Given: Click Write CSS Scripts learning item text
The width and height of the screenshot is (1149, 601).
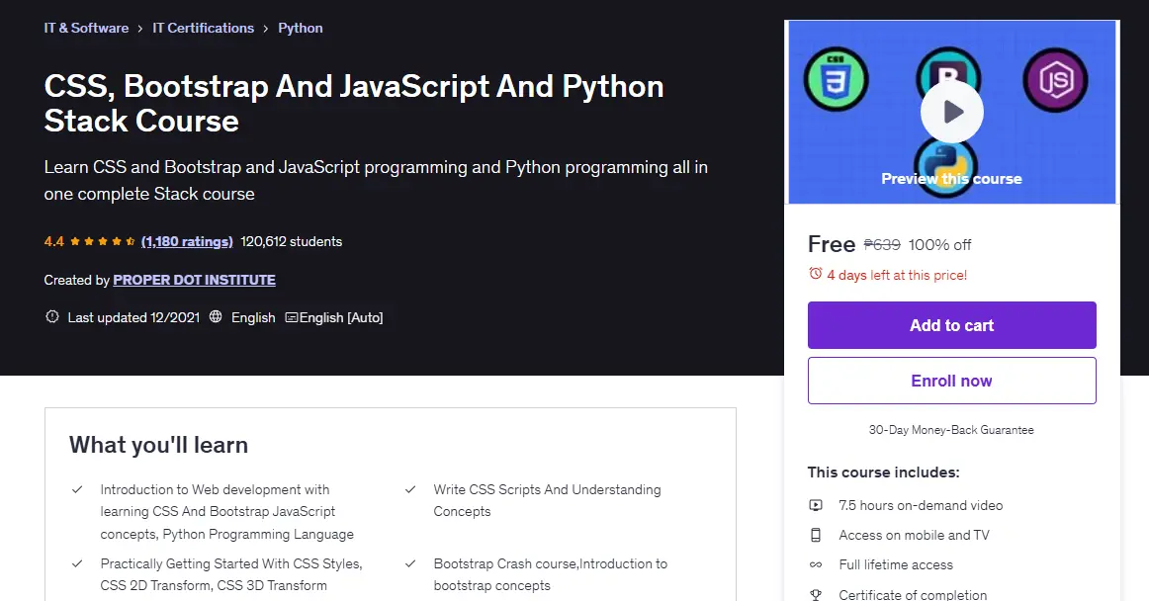Looking at the screenshot, I should (547, 500).
